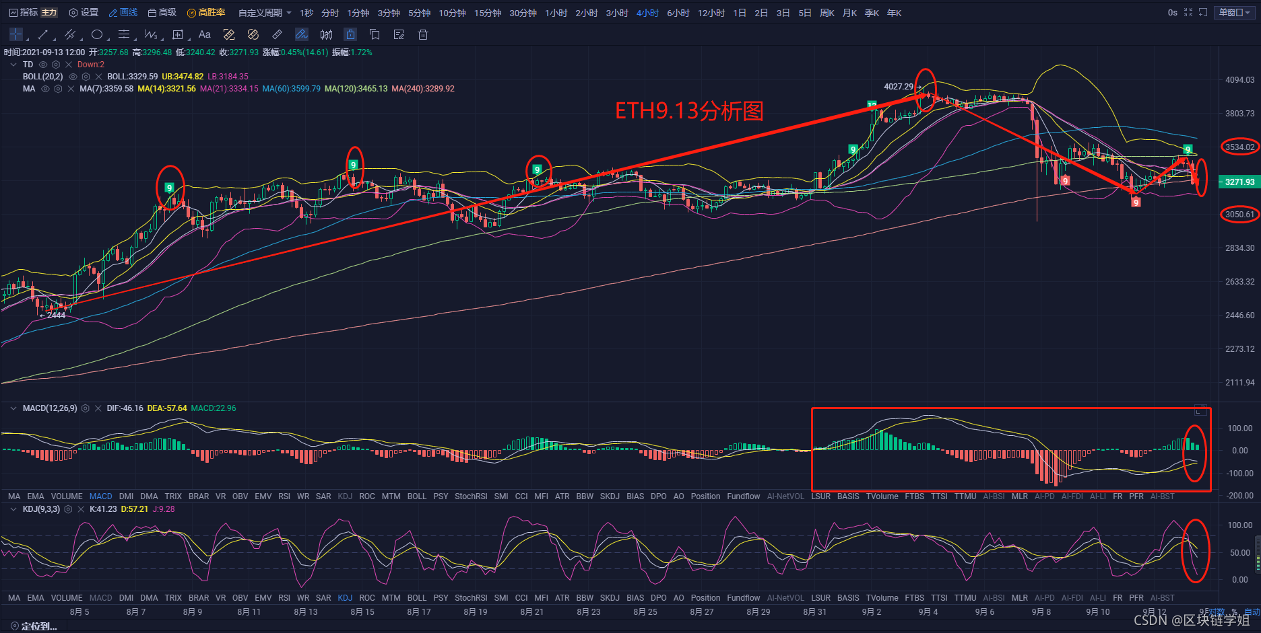This screenshot has height=633, width=1261.
Task: Click the candlestick magnet icon
Action: click(326, 34)
